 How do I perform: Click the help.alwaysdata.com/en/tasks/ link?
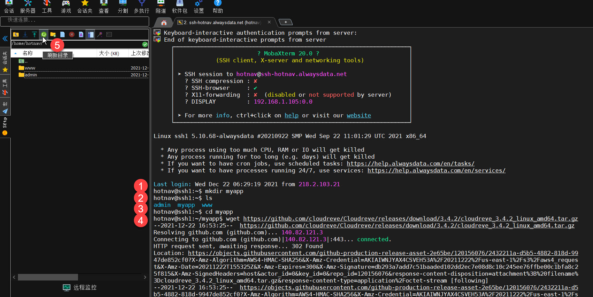point(410,164)
